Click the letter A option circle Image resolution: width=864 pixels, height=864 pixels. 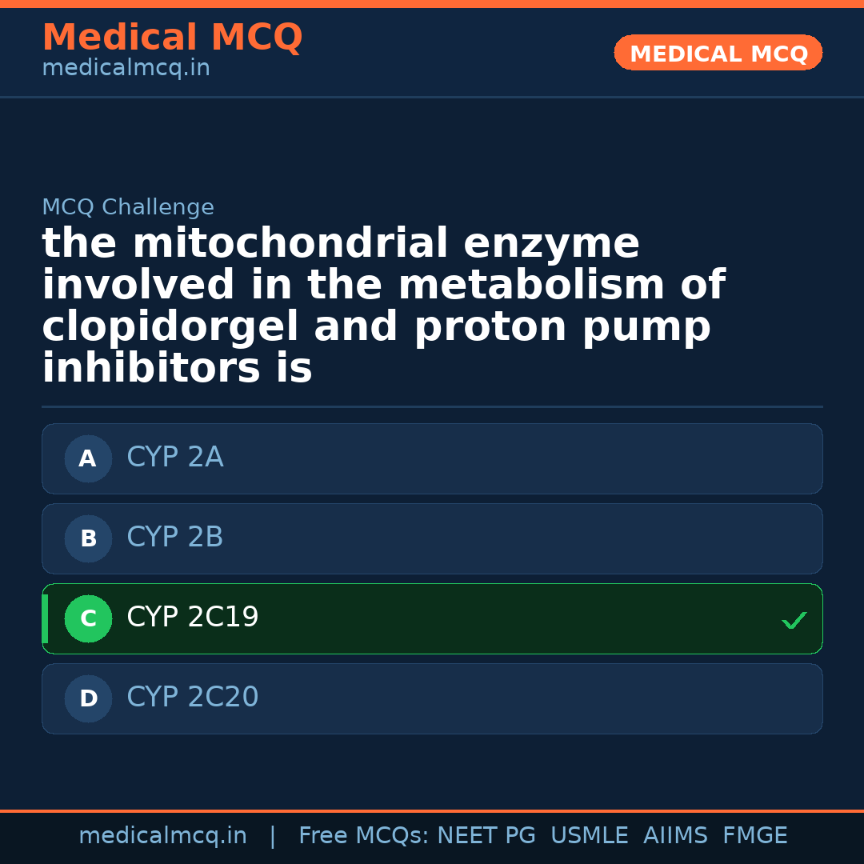88,458
